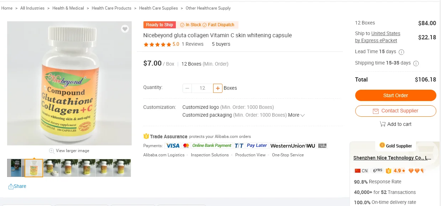Screen dimensions: 441x206
Task: Click the magnifier View larger image icon
Action: 52,151
